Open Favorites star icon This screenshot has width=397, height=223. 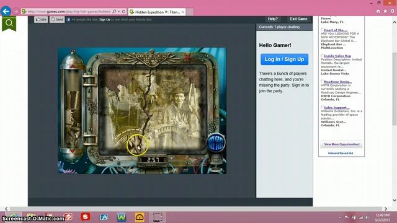[385, 11]
